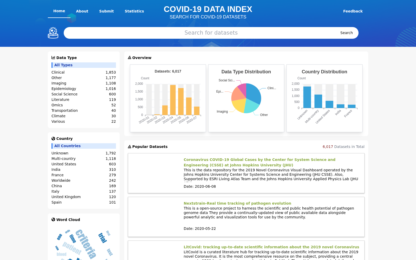
Task: Filter by Climate data type
Action: point(84,116)
